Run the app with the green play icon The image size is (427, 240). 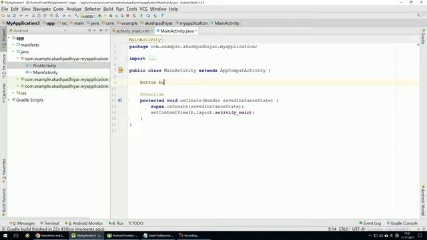[x=100, y=16]
